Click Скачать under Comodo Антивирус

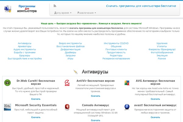tap(95, 120)
